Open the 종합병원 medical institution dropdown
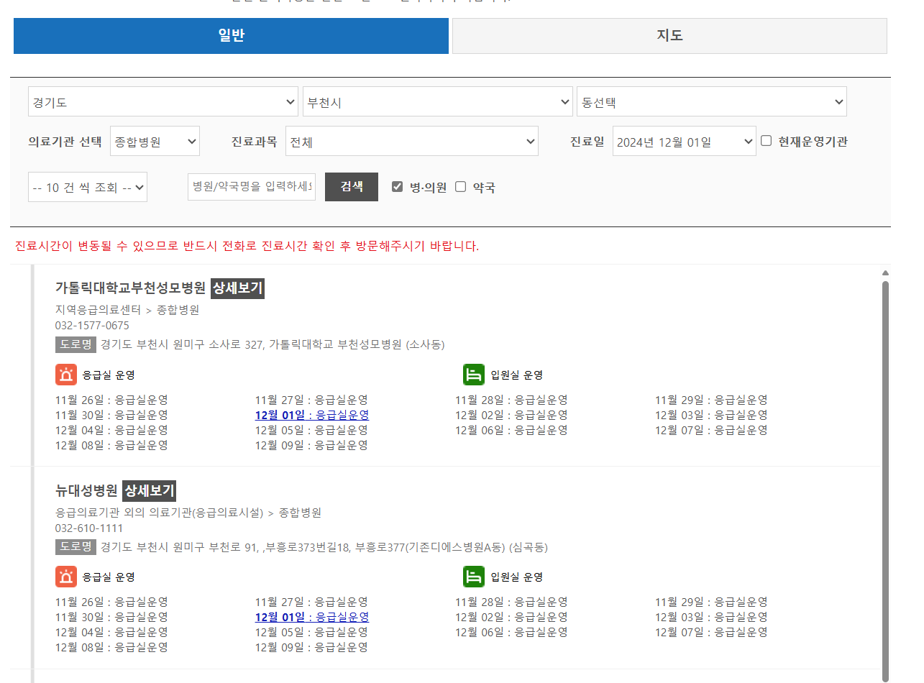 pos(155,141)
